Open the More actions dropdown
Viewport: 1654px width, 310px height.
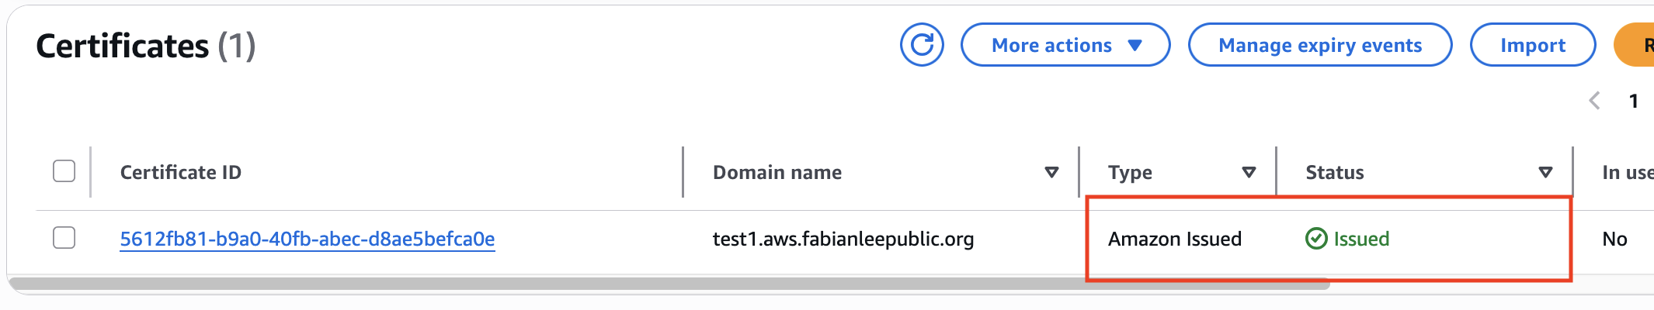(1065, 45)
